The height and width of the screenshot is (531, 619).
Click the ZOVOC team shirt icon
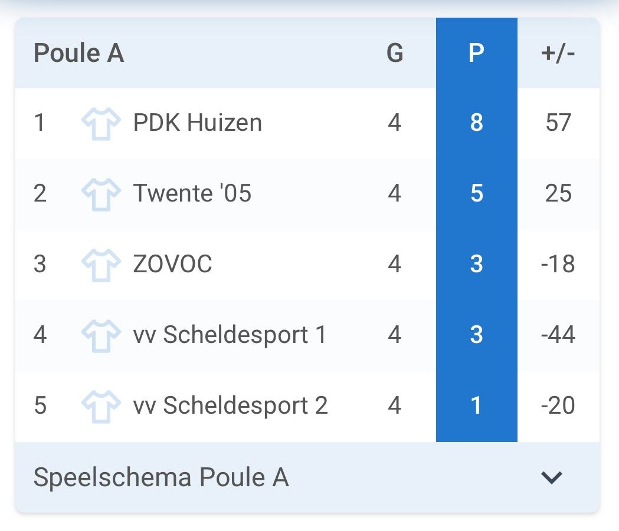pos(97,265)
